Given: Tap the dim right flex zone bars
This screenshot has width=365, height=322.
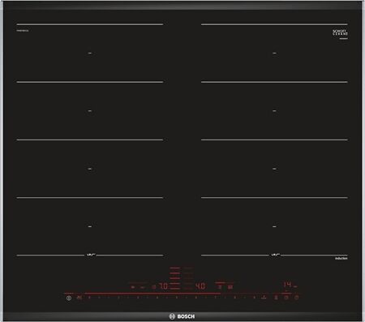Looking at the screenshot, I should [188, 278].
